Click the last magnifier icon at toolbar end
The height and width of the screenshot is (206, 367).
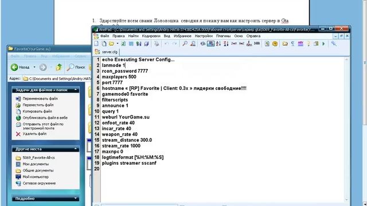tap(334, 43)
